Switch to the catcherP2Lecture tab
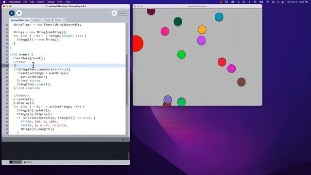This screenshot has height=175, width=311. pyautogui.click(x=20, y=20)
